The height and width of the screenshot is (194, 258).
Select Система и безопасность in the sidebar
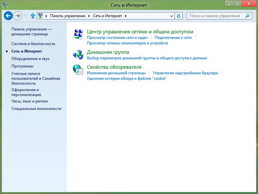pyautogui.click(x=33, y=44)
